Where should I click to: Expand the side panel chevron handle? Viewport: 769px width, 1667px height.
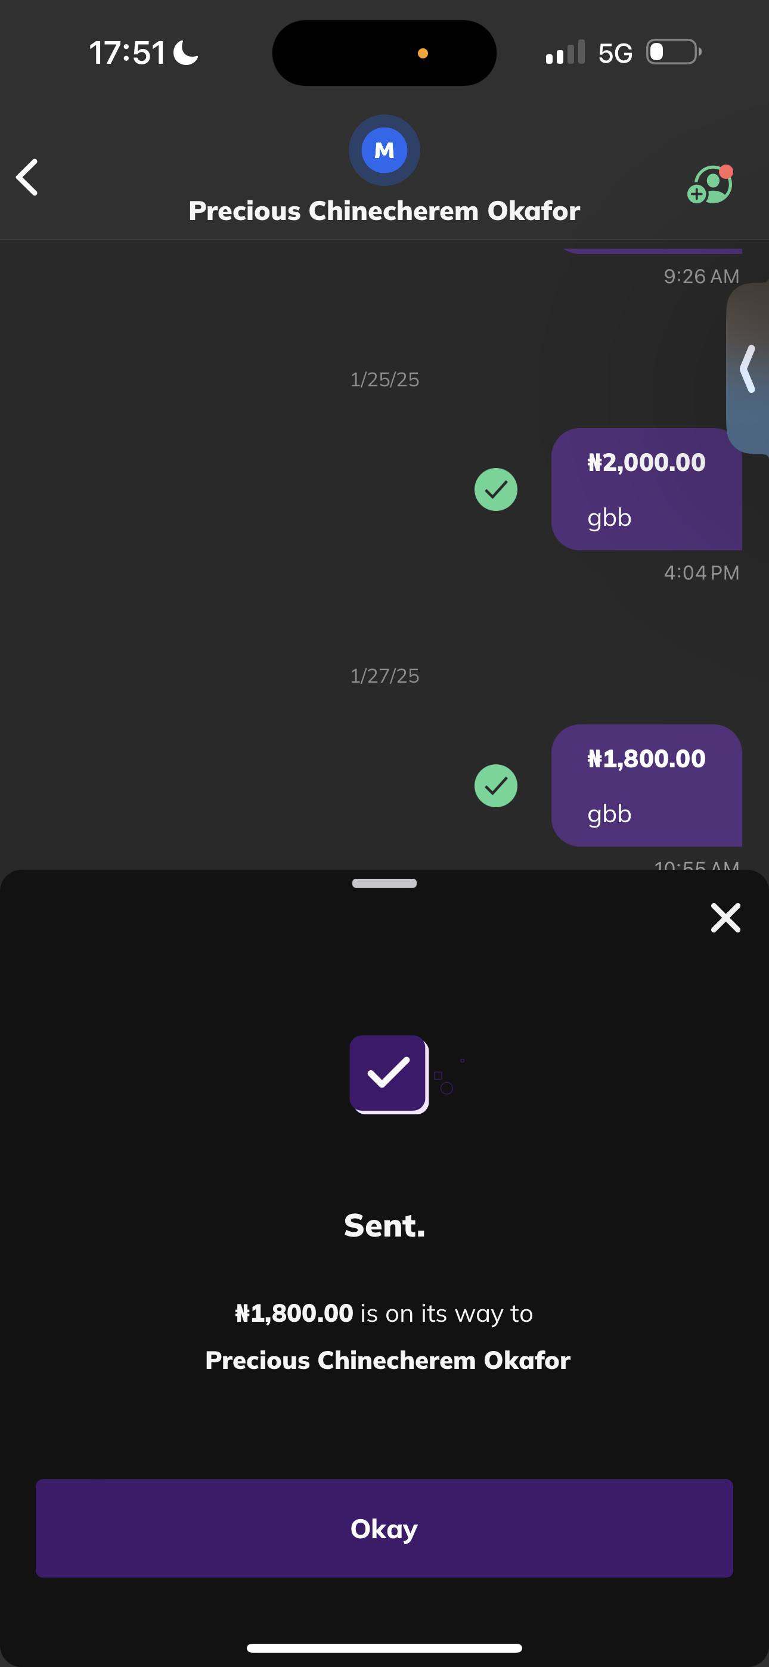(x=748, y=369)
